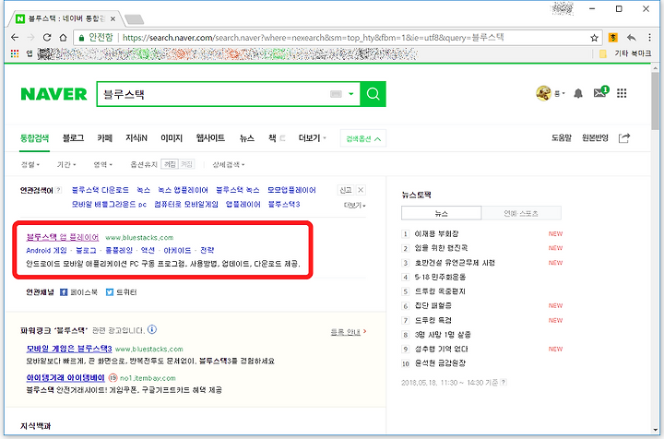Click the NAVER logo
Screen dimensions: 664x439
pyautogui.click(x=53, y=94)
